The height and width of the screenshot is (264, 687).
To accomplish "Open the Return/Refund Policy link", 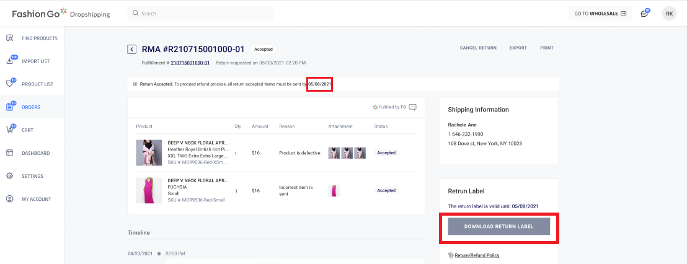I will pos(477,255).
